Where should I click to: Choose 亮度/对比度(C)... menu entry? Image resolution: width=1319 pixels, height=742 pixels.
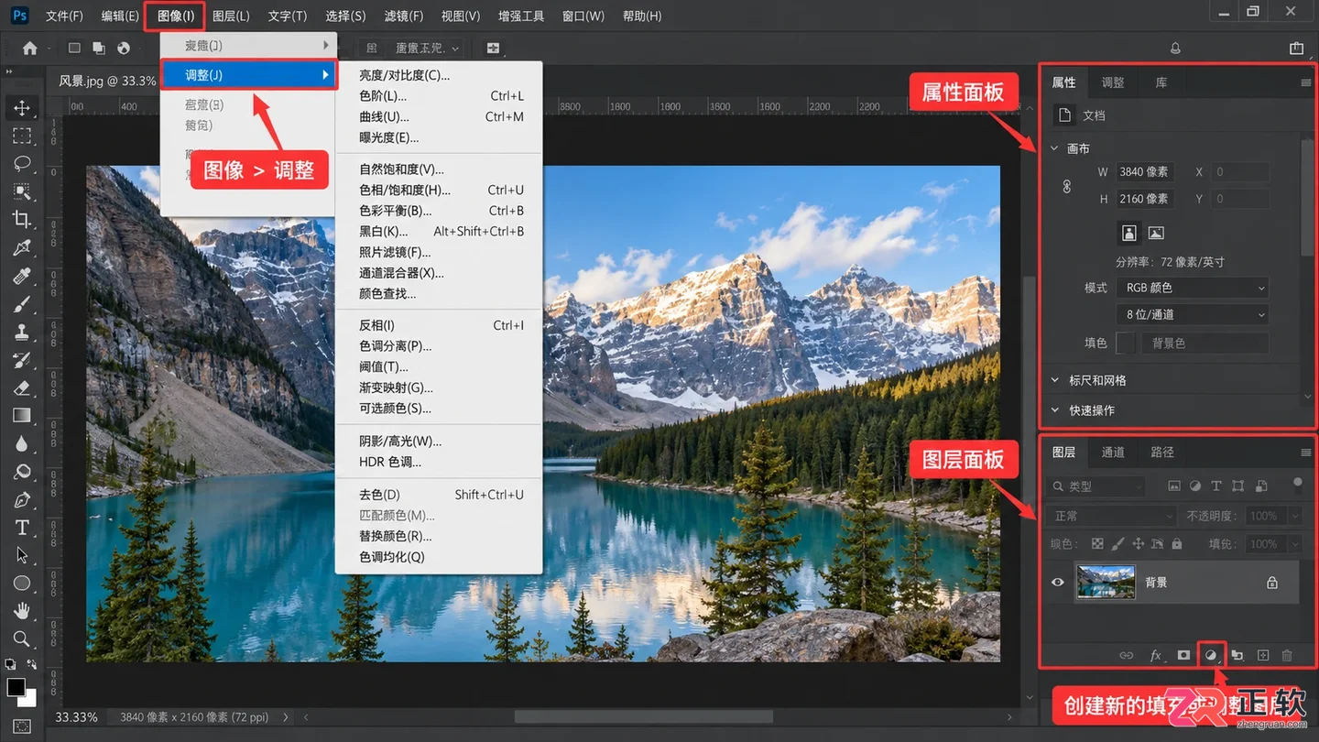click(x=440, y=75)
